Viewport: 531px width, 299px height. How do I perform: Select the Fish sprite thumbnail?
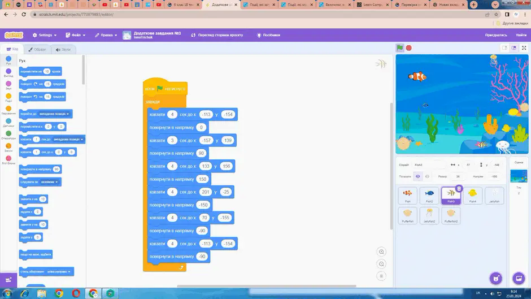[407, 196]
